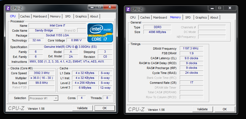The width and height of the screenshot is (246, 119).
Task: Click the CAS# Latency value 9.0 clocks
Action: pos(192,58)
